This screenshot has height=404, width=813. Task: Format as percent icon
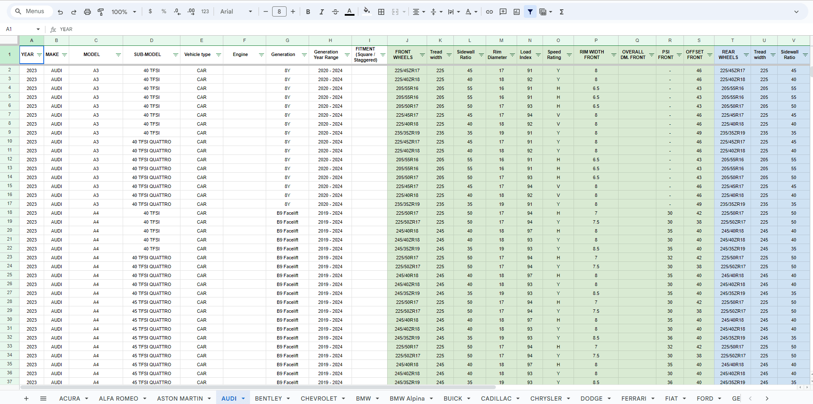(x=164, y=11)
